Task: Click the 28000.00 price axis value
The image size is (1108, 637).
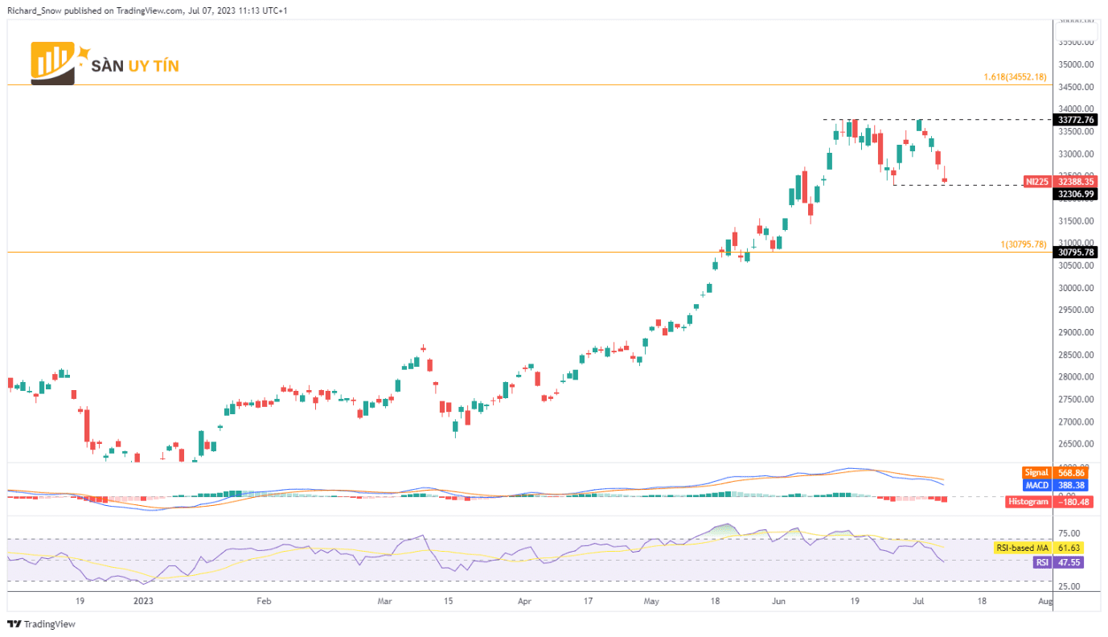Action: click(x=1077, y=377)
